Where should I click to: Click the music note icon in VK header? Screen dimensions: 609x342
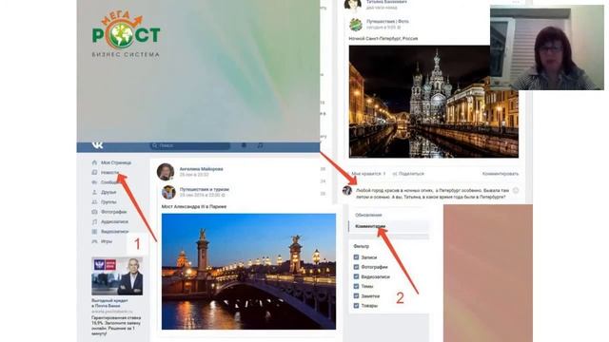point(260,145)
